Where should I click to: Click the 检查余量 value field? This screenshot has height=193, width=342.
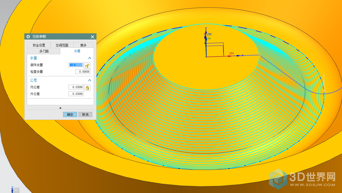tap(83, 72)
